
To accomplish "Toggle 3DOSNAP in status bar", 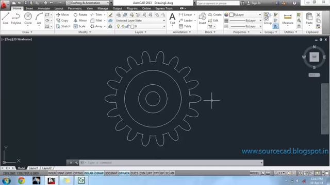I will pos(111,173).
